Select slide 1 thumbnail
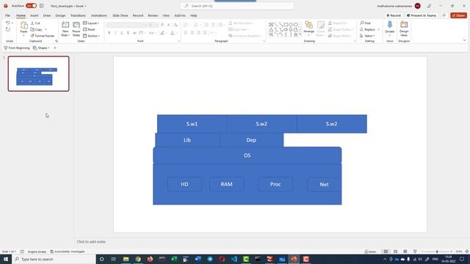This screenshot has height=264, width=470. (38, 73)
